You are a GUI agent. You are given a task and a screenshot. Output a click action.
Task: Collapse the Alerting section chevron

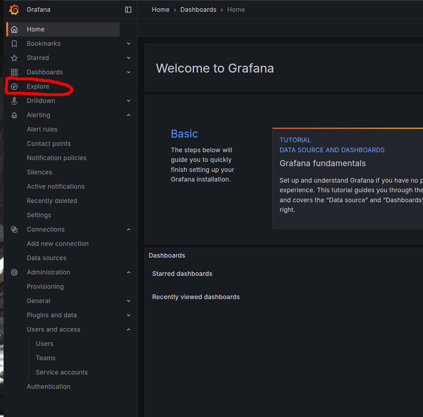point(129,115)
